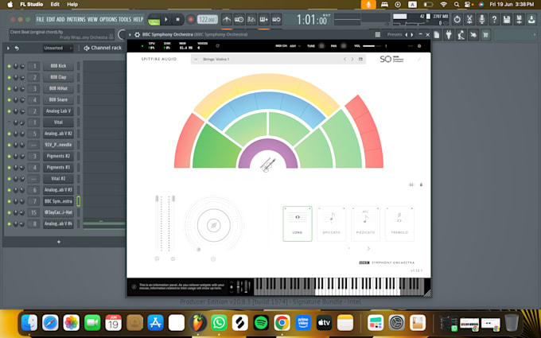The image size is (541, 338).
Task: Click the TUNE knob
Action: [x=321, y=46]
